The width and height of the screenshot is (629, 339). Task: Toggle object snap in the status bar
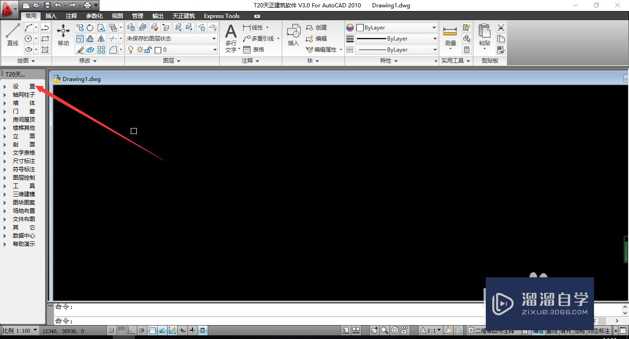pyautogui.click(x=152, y=330)
